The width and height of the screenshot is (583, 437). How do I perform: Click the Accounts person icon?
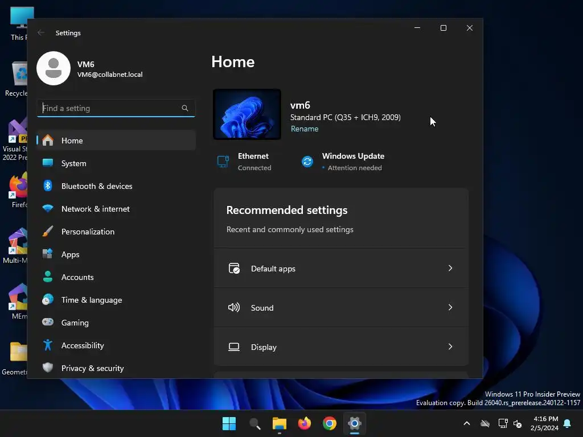[48, 277]
